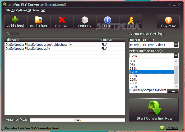The image size is (185, 132).
Task: Click the green Start Converting Now button
Action: [x=154, y=110]
